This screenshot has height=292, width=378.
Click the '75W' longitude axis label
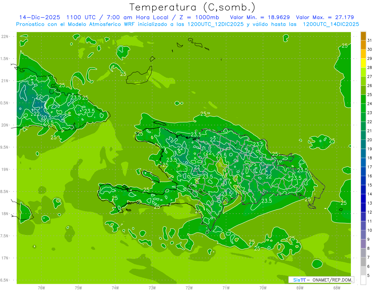[x=78, y=288]
